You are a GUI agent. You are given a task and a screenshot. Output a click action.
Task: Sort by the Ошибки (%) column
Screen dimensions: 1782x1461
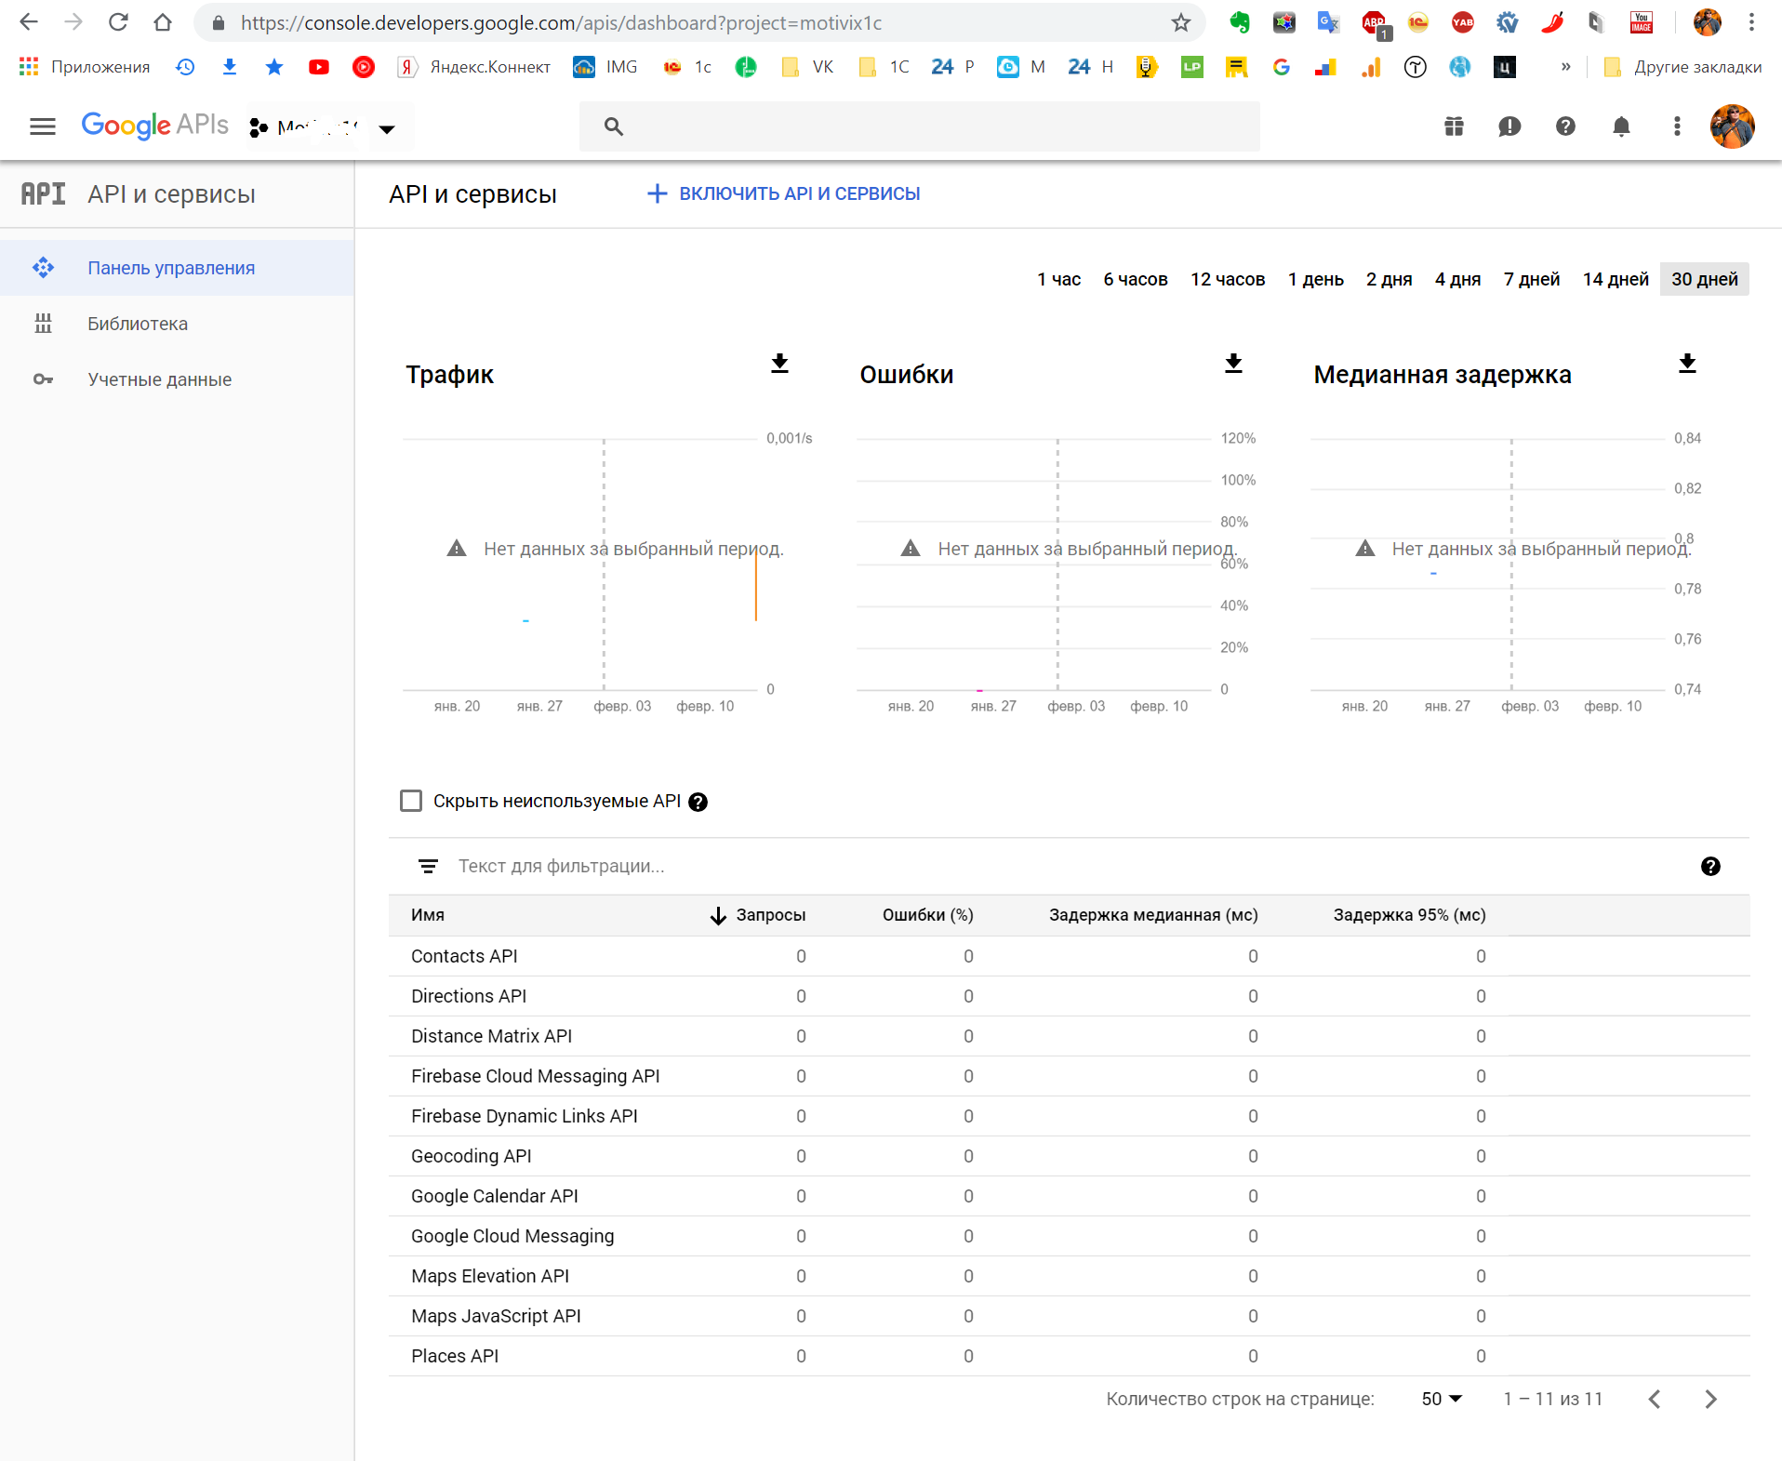[927, 915]
